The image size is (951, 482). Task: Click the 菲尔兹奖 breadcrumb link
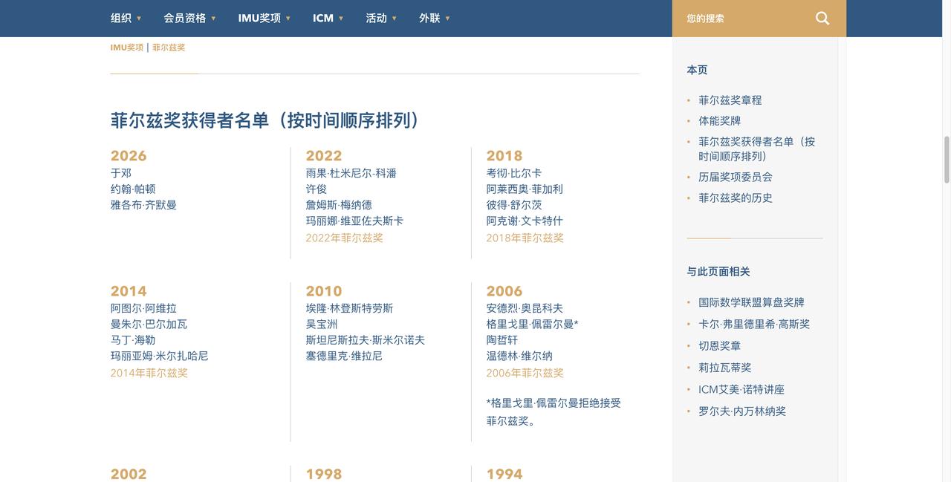click(x=169, y=48)
